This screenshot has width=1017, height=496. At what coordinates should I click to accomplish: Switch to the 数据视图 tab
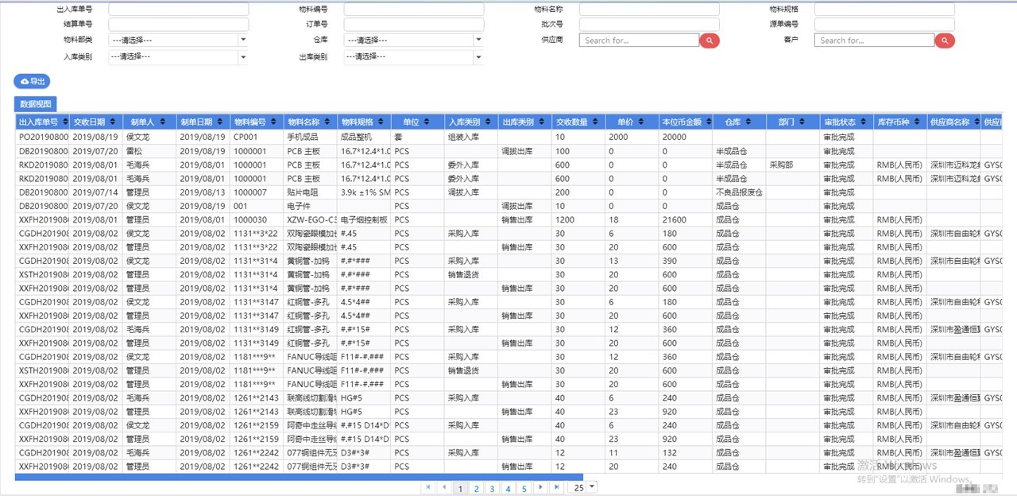click(x=36, y=104)
